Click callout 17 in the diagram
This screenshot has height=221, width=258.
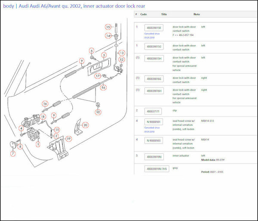[x=98, y=76]
